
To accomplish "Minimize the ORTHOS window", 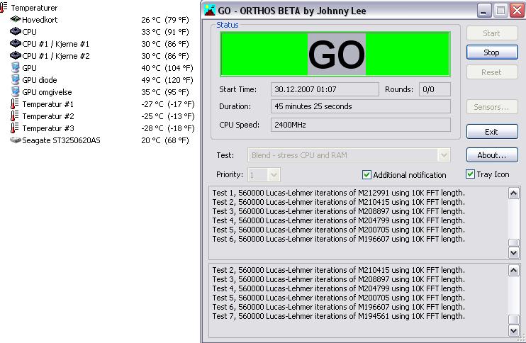I will [x=483, y=11].
